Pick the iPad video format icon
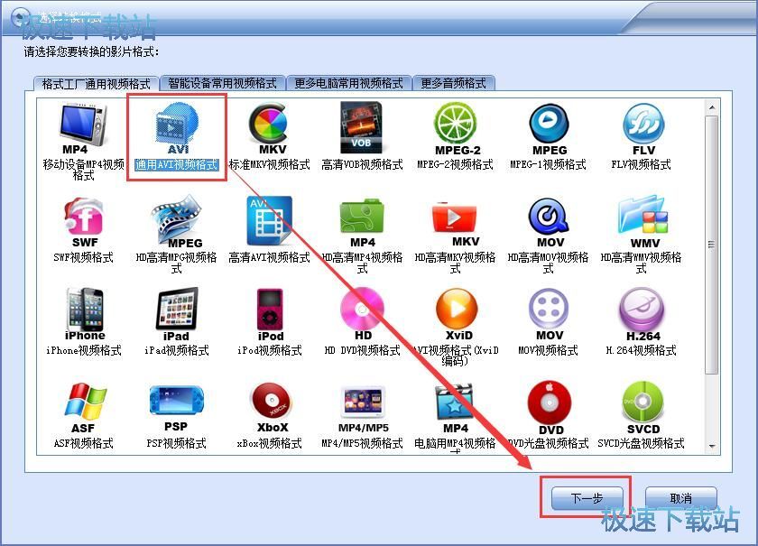 pyautogui.click(x=177, y=314)
